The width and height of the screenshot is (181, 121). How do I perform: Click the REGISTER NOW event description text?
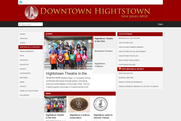click(x=68, y=83)
